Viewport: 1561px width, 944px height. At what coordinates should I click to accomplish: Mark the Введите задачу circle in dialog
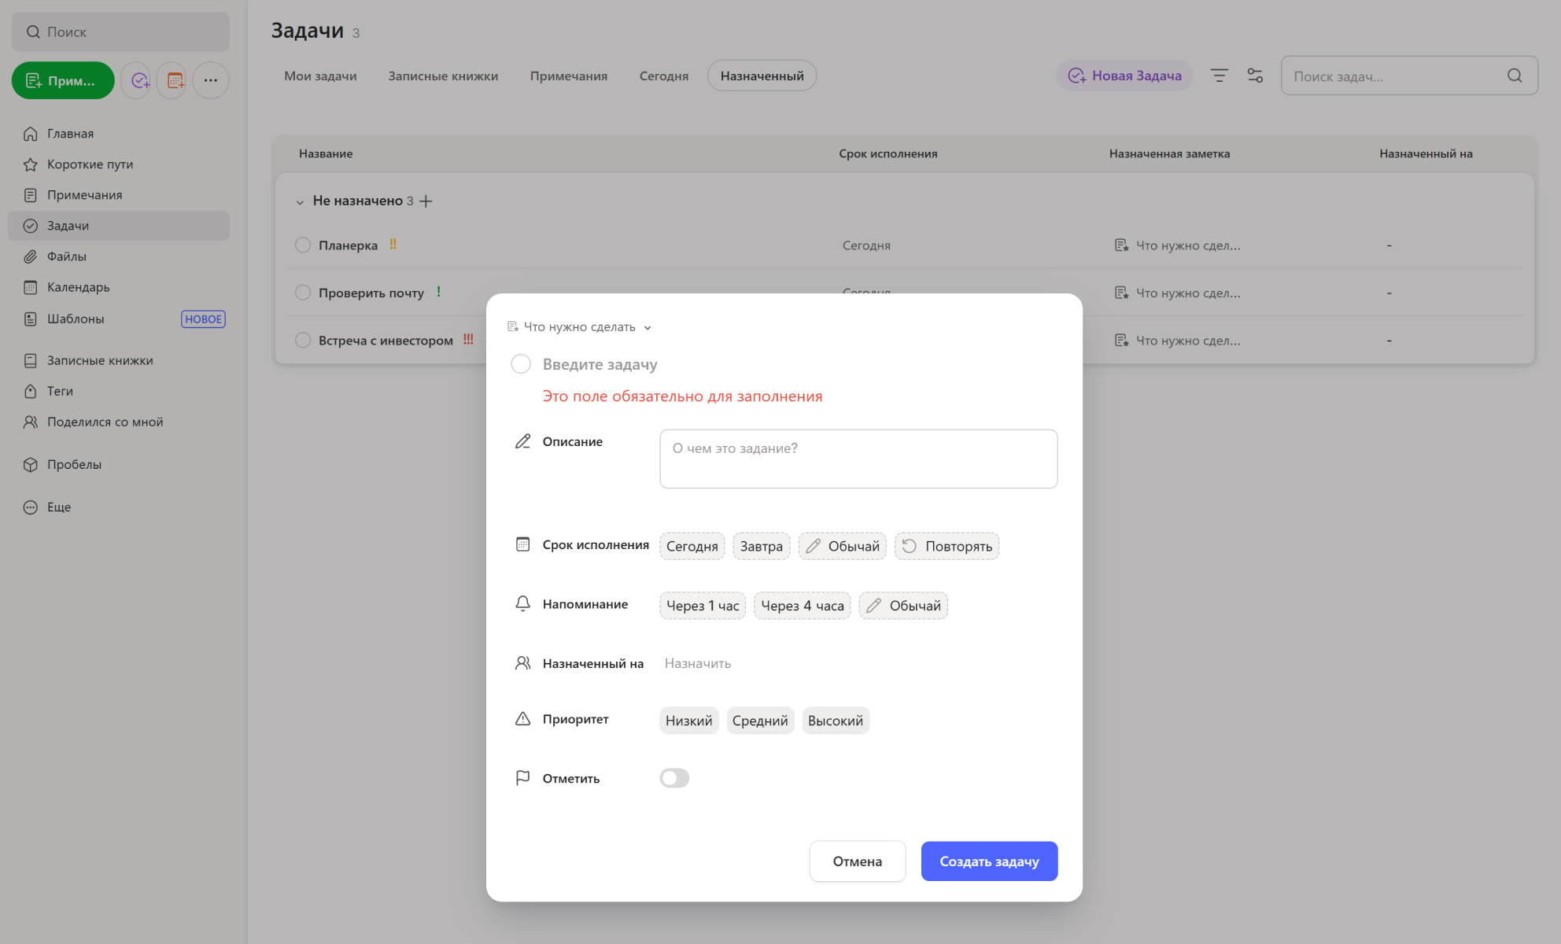tap(521, 363)
